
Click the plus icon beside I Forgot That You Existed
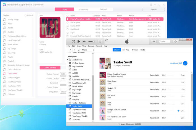point(178,111)
